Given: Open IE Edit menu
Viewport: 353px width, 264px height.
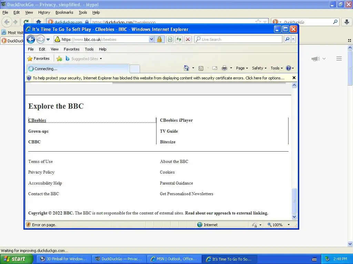Looking at the screenshot, I should pyautogui.click(x=42, y=49).
